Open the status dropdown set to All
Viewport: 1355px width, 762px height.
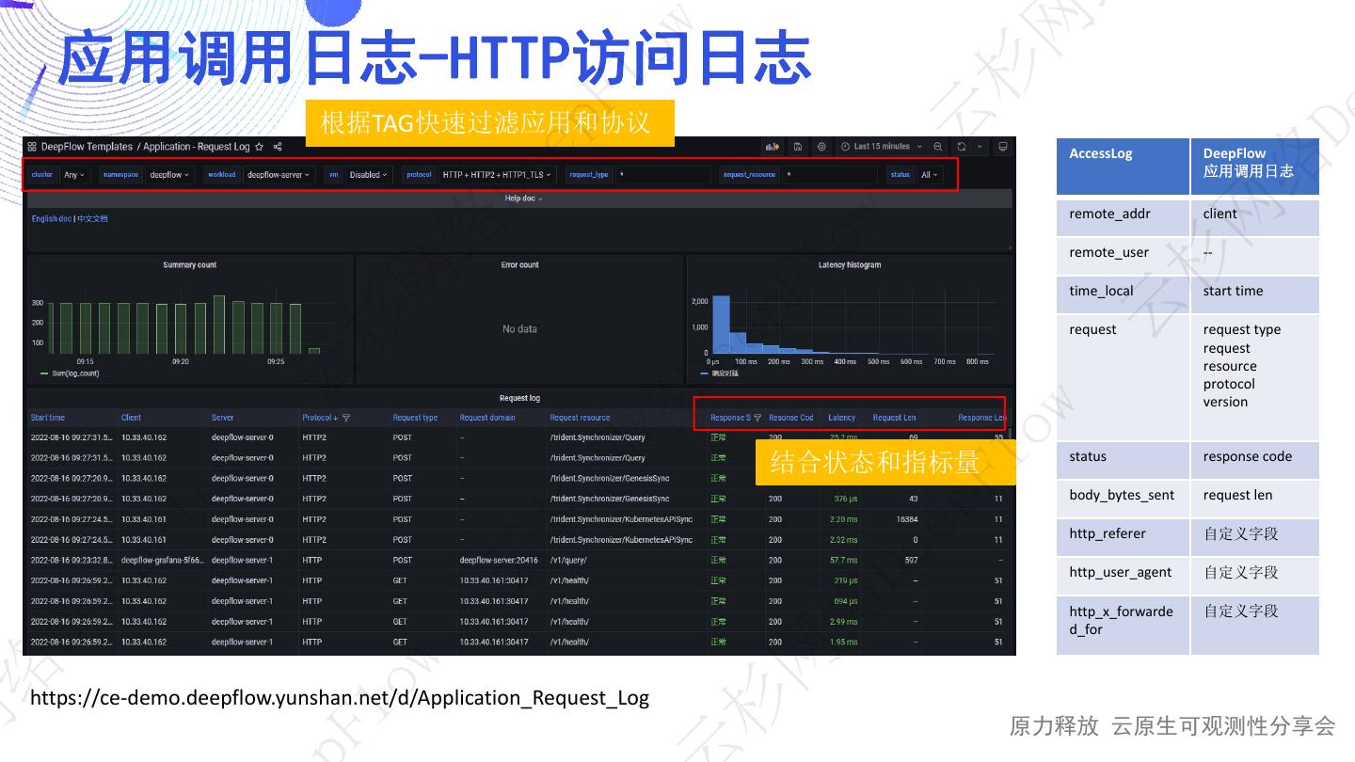point(930,175)
